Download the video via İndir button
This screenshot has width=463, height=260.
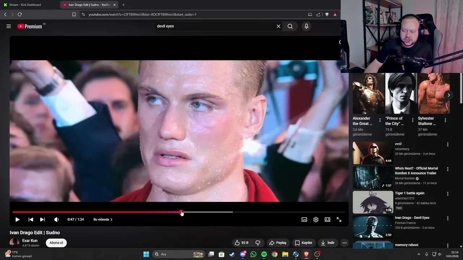click(328, 243)
